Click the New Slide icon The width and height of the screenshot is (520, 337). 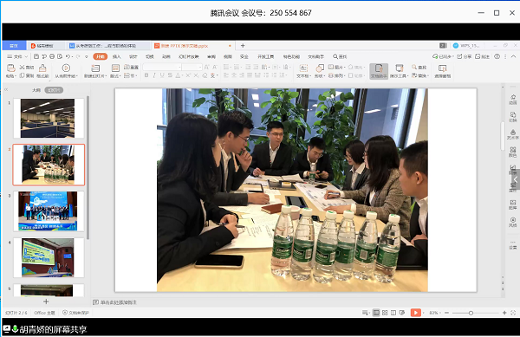[x=95, y=68]
